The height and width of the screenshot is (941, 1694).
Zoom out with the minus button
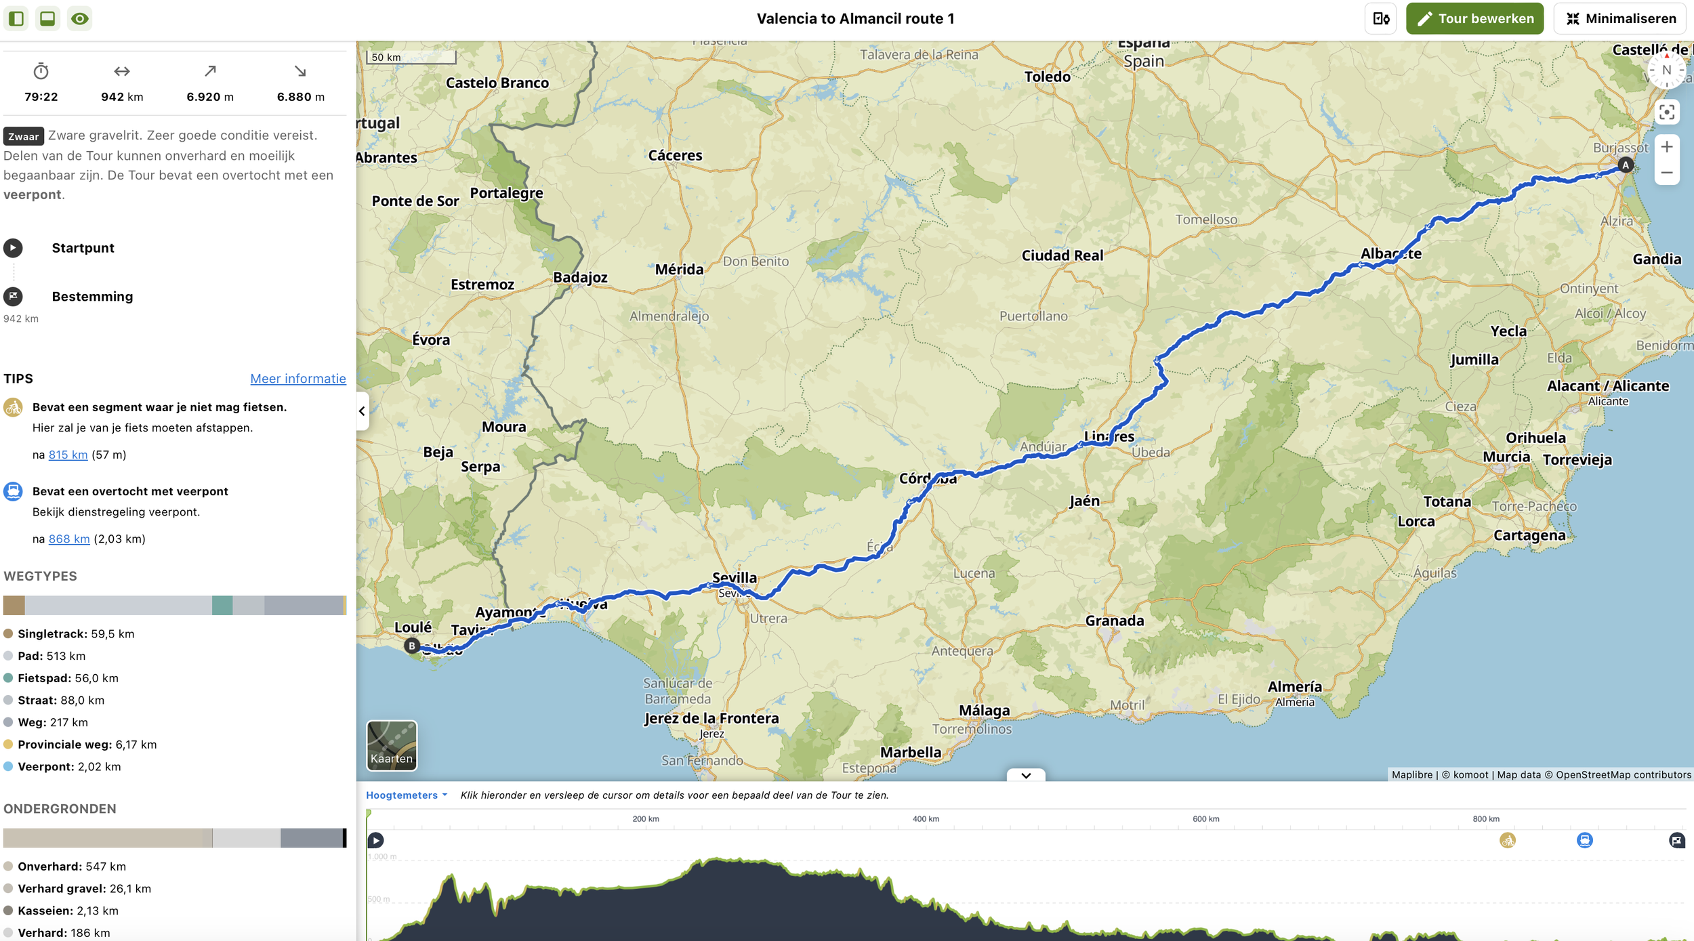(x=1666, y=173)
